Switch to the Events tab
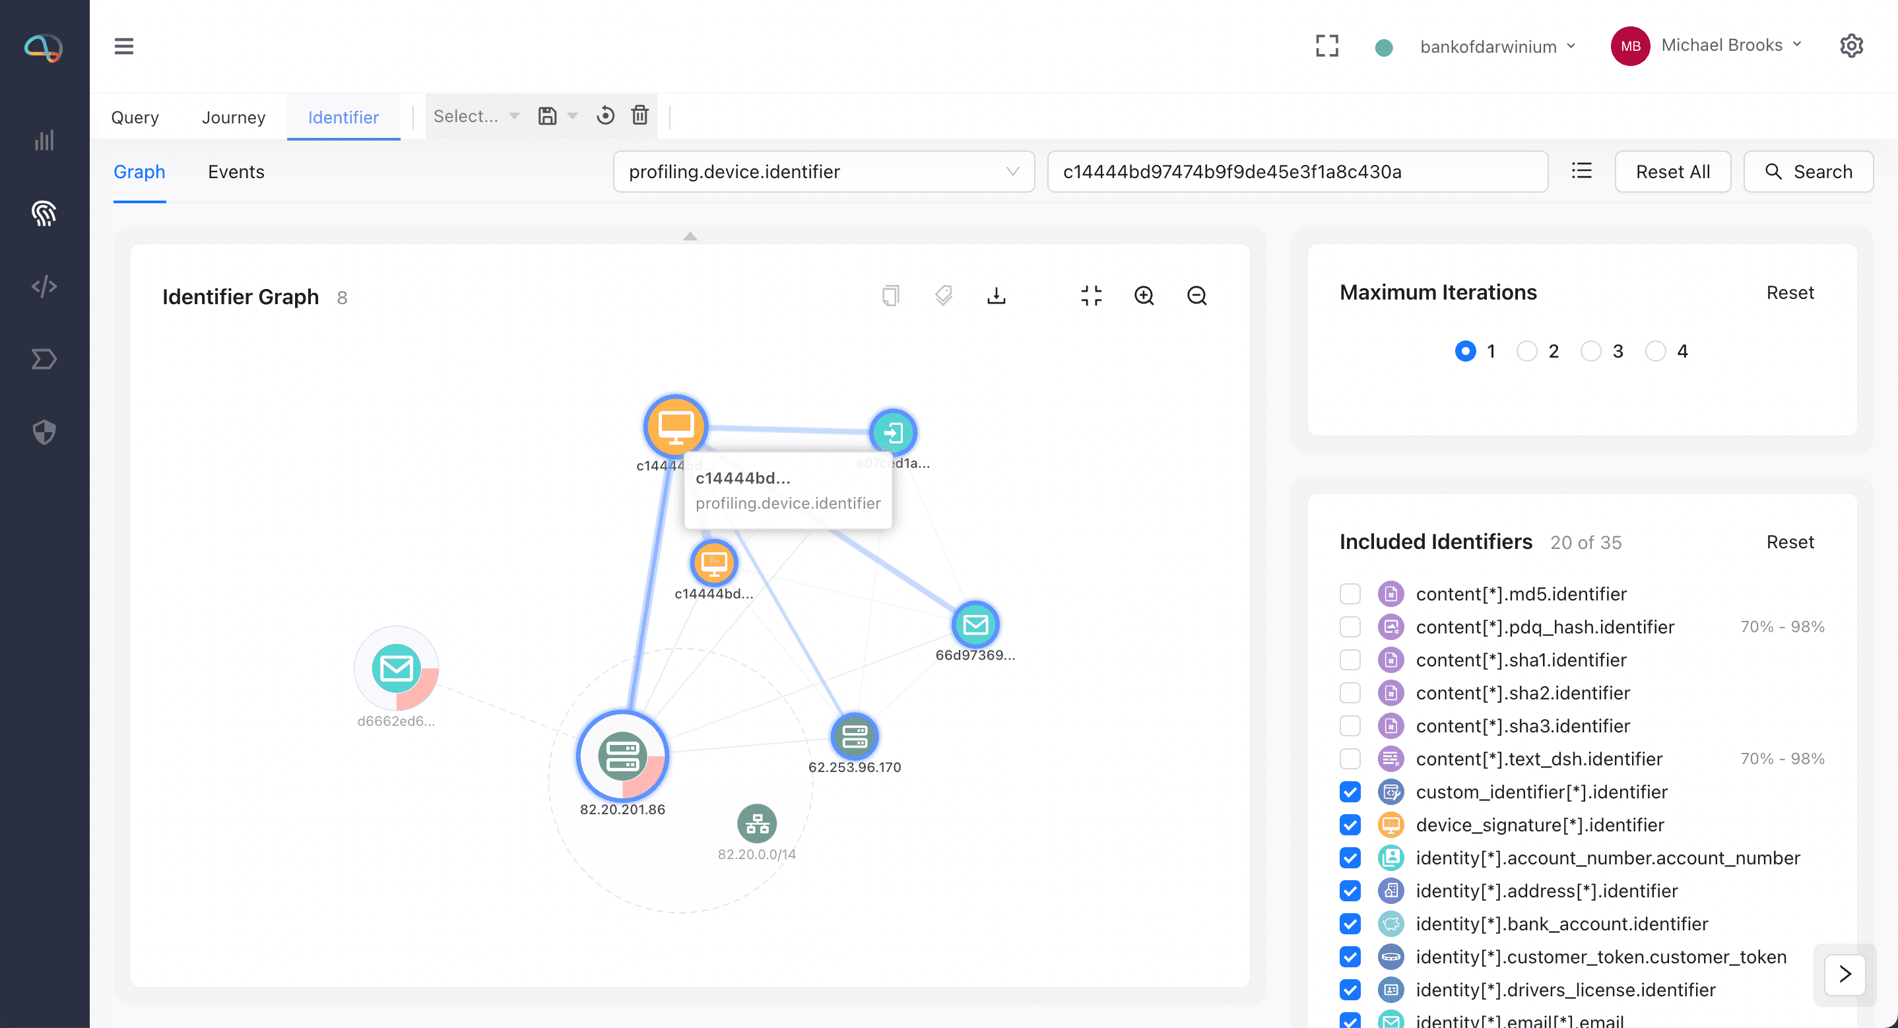 click(x=236, y=172)
